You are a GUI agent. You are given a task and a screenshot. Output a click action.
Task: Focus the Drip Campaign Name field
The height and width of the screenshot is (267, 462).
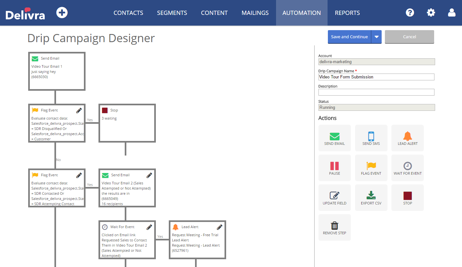coord(376,77)
